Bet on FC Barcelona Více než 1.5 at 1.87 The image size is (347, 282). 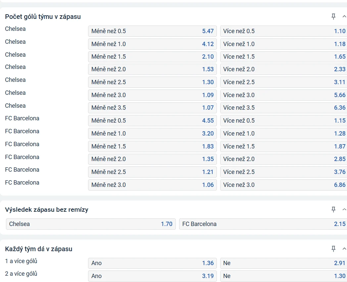284,146
